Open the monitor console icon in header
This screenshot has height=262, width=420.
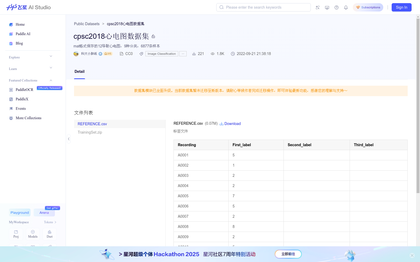click(x=327, y=8)
